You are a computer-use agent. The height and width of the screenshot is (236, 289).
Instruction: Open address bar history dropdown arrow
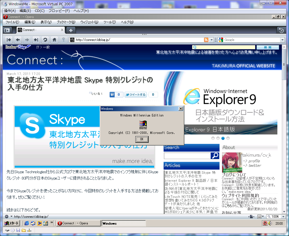click(x=211, y=40)
